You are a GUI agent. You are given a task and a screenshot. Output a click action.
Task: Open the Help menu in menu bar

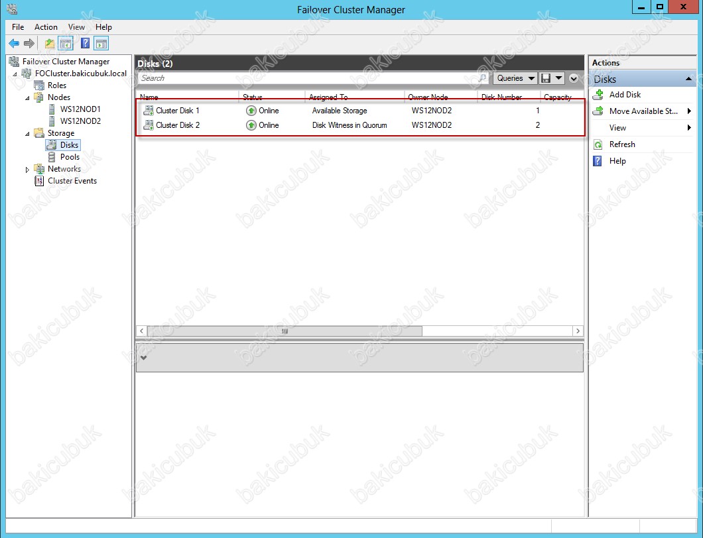coord(103,27)
